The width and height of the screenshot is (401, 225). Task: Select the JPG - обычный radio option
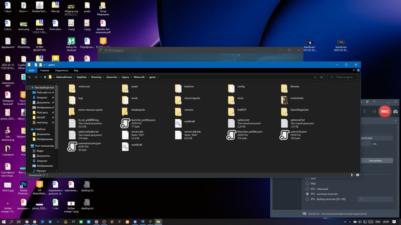[307, 189]
